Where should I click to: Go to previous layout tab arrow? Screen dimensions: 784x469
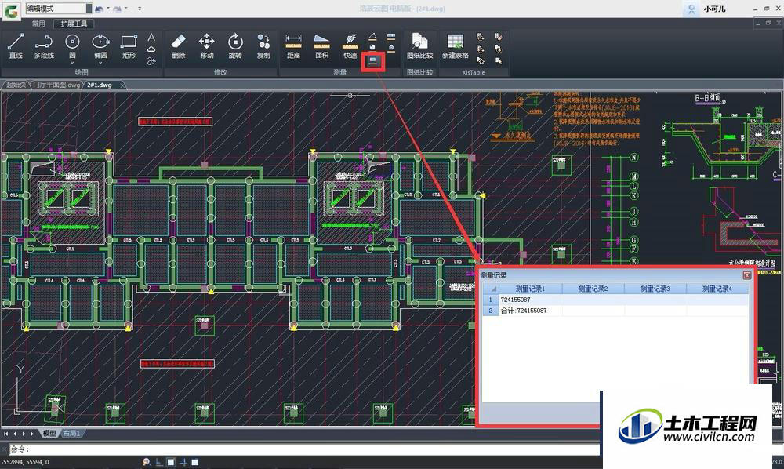click(15, 434)
